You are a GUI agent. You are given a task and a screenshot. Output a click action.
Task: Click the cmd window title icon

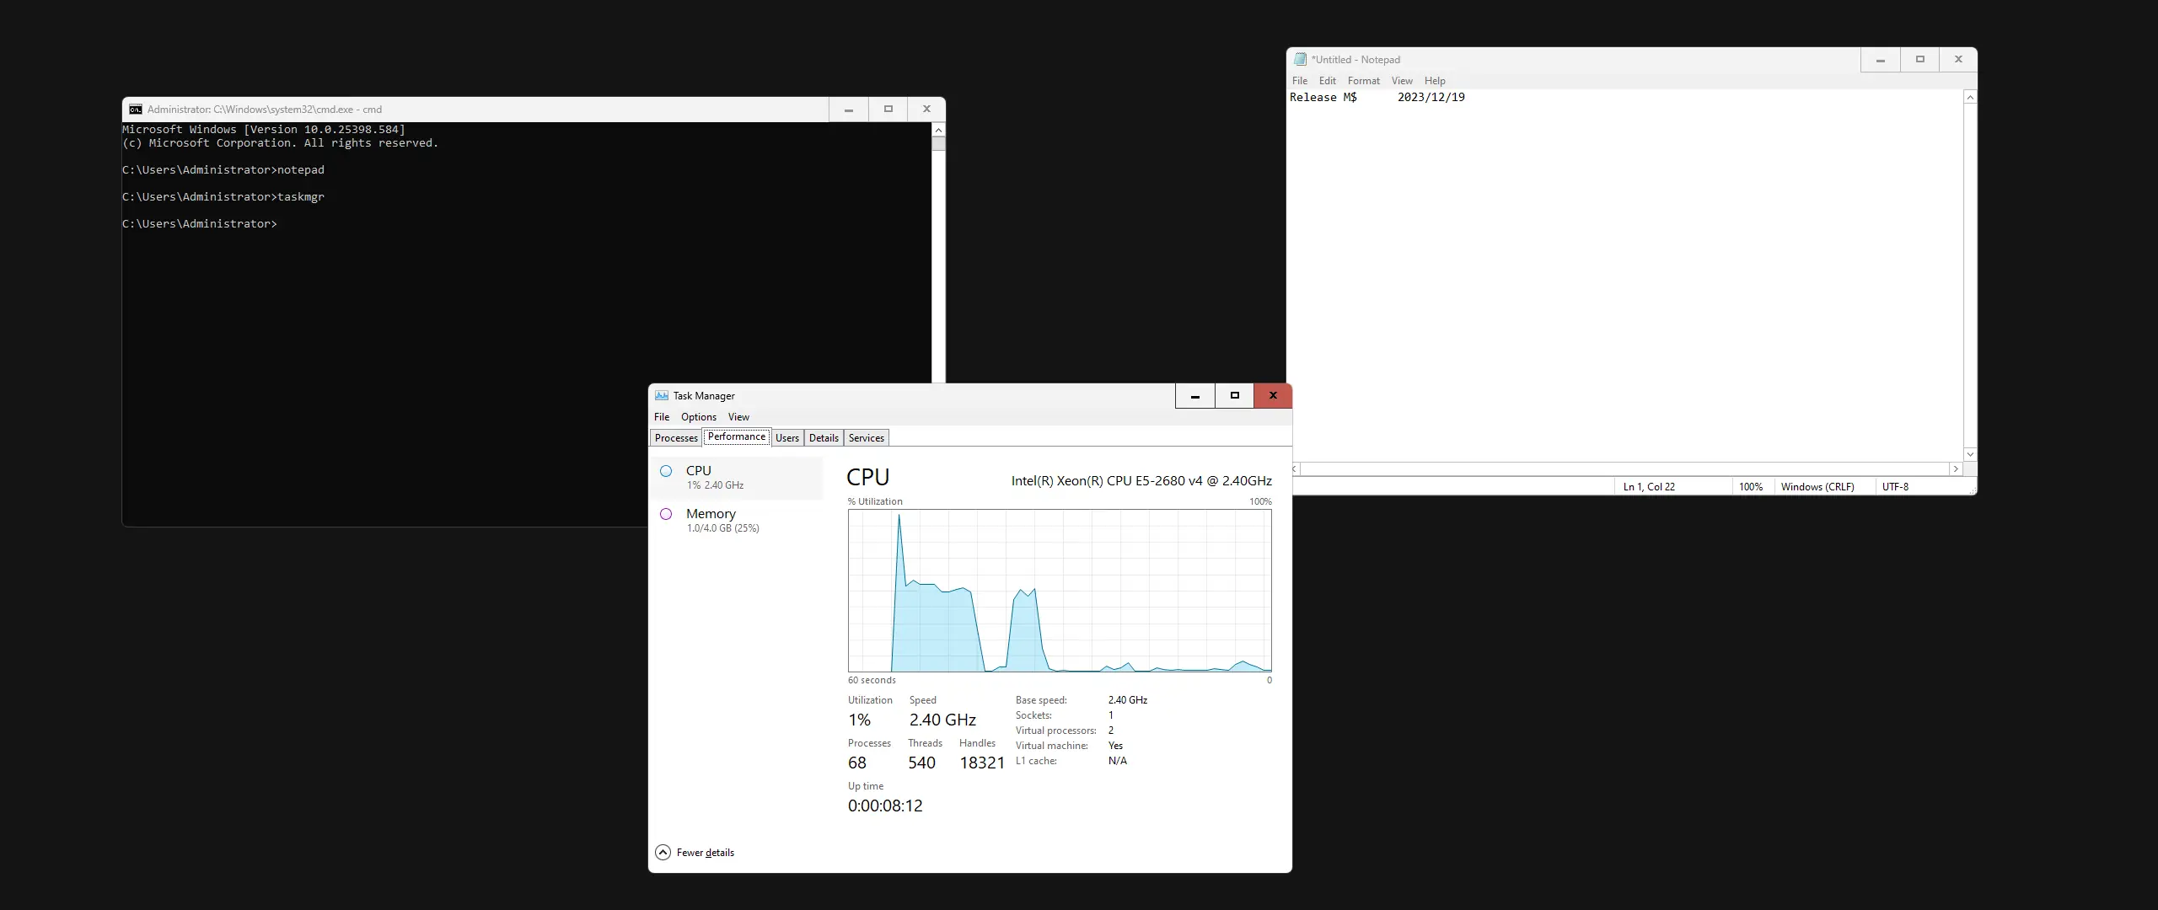(x=136, y=110)
